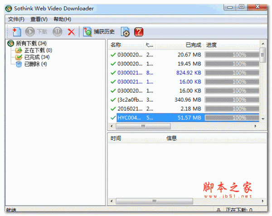Open 捕获历史 capture history
This screenshot has height=216, width=272.
pyautogui.click(x=99, y=32)
